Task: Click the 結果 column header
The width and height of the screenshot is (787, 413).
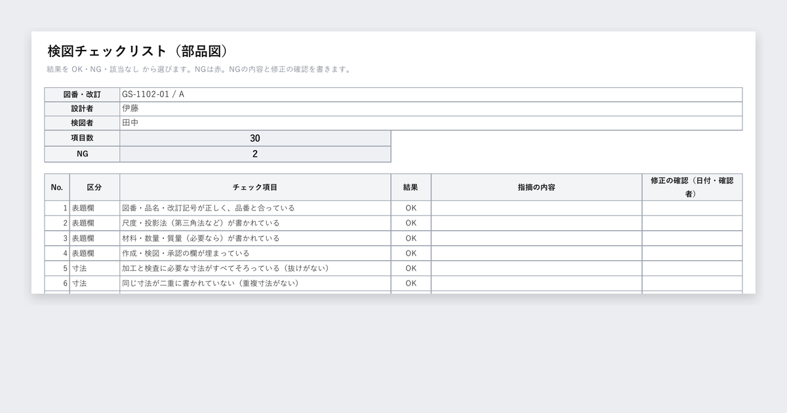Action: coord(411,187)
